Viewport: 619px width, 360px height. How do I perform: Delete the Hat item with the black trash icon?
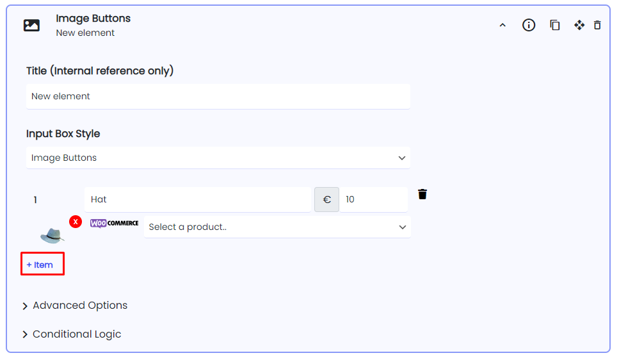pos(422,194)
